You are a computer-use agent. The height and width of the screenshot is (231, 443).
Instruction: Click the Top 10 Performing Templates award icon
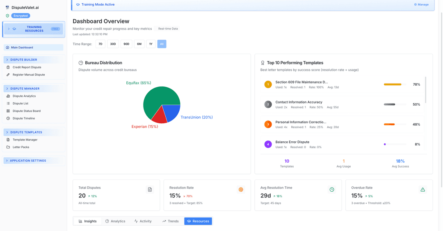coord(263,63)
